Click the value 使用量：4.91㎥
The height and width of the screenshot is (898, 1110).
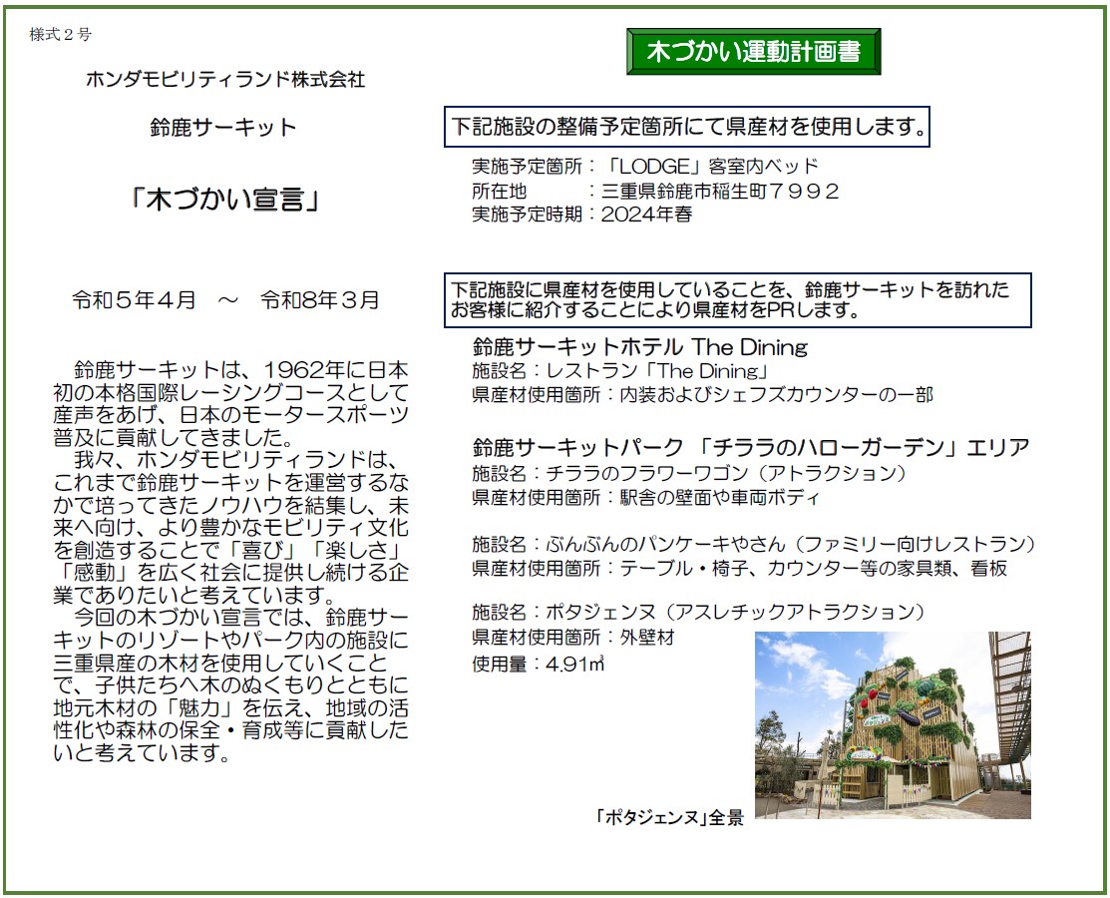[538, 665]
